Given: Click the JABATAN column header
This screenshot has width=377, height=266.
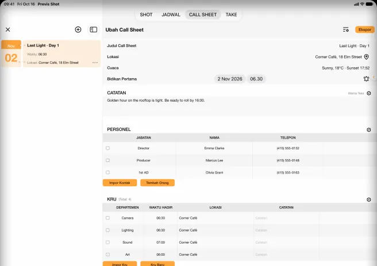Looking at the screenshot, I should tap(144, 138).
